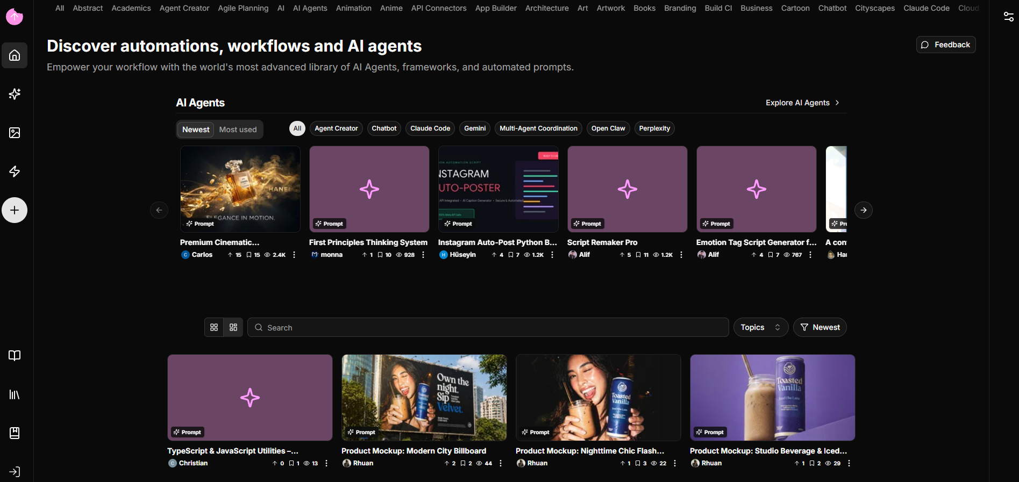Select the Animation category in the top bar
The width and height of the screenshot is (1019, 482).
[354, 8]
